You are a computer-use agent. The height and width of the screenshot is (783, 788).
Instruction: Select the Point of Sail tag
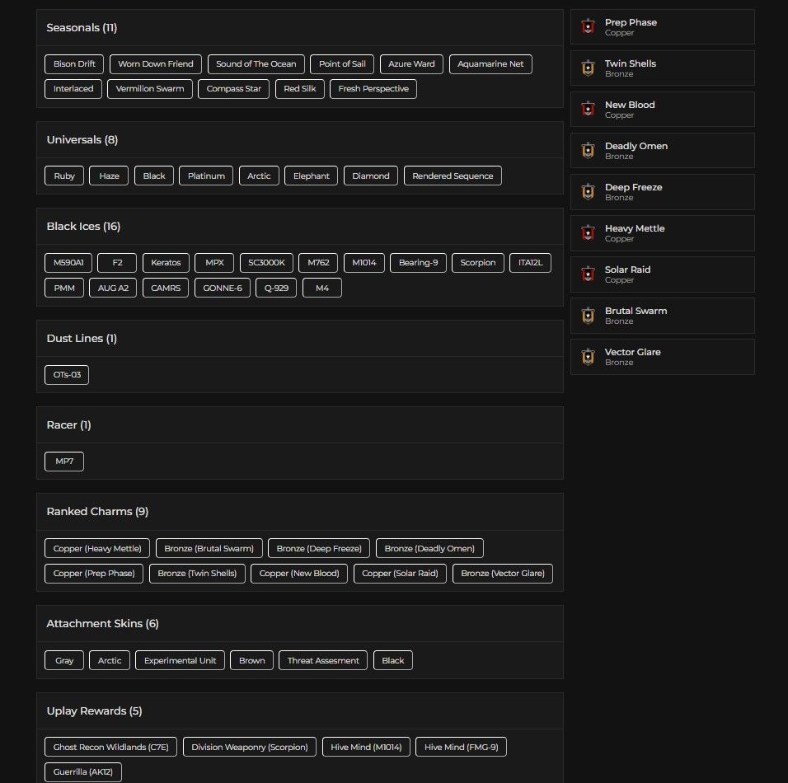coord(342,63)
